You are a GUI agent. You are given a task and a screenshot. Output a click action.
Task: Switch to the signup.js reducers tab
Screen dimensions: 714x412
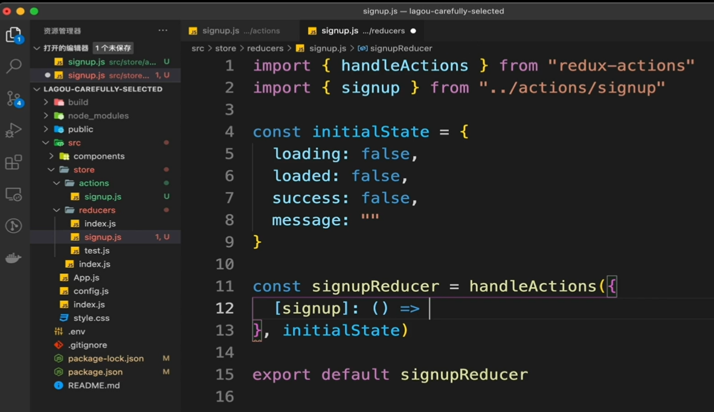point(362,31)
